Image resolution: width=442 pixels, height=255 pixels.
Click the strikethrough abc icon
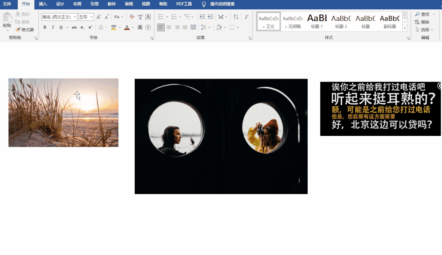point(74,27)
